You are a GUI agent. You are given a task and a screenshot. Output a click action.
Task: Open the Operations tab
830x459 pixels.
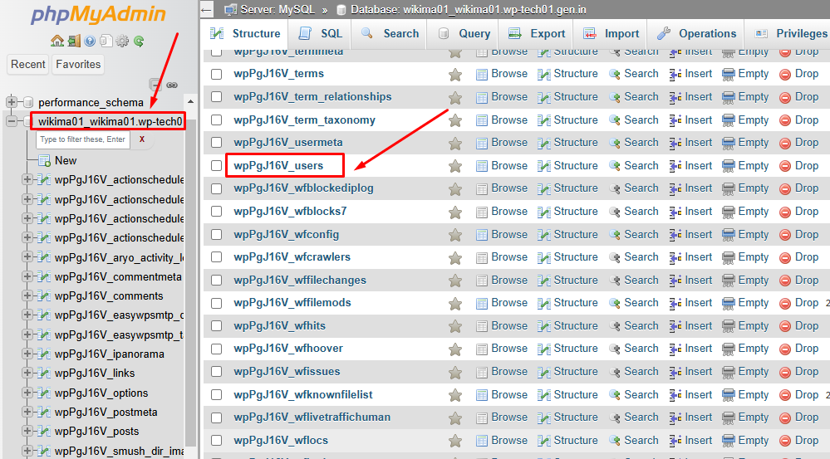coord(696,34)
